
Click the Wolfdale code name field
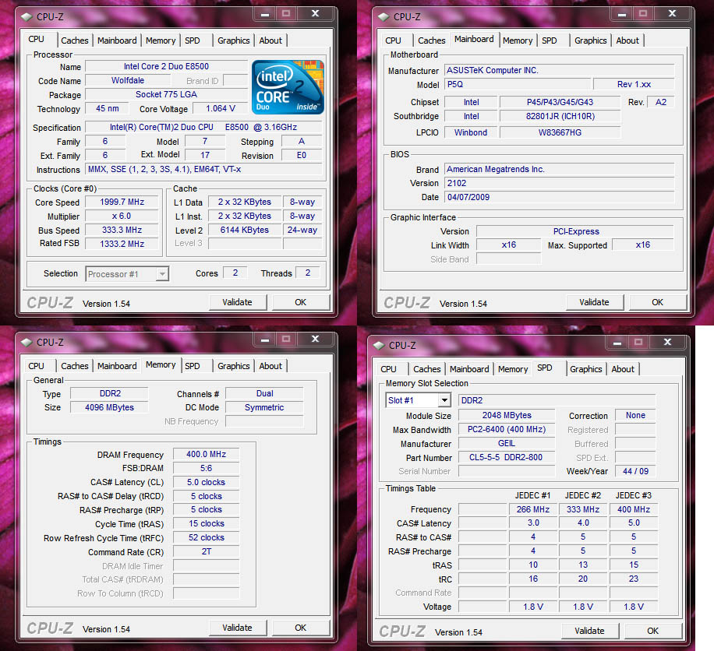click(128, 80)
